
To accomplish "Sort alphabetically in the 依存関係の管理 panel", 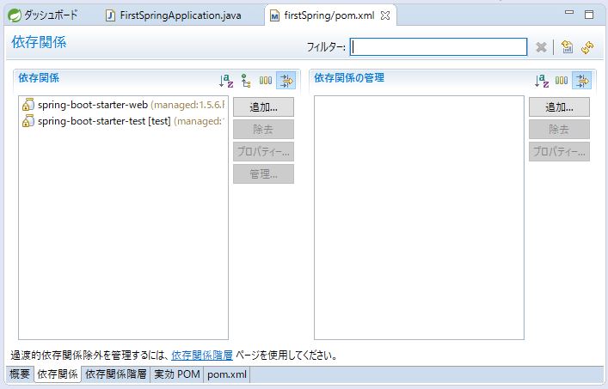I will (x=542, y=81).
